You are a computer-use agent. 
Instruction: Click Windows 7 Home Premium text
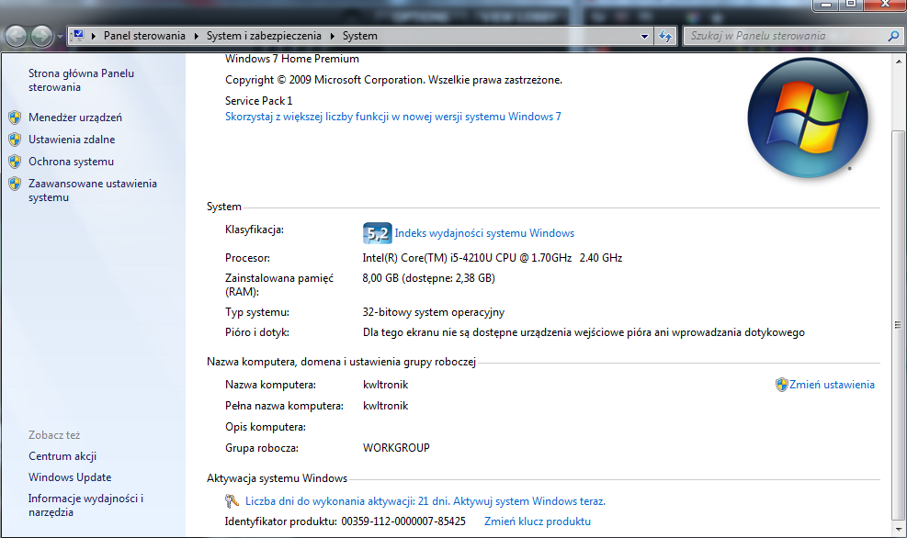pyautogui.click(x=292, y=59)
